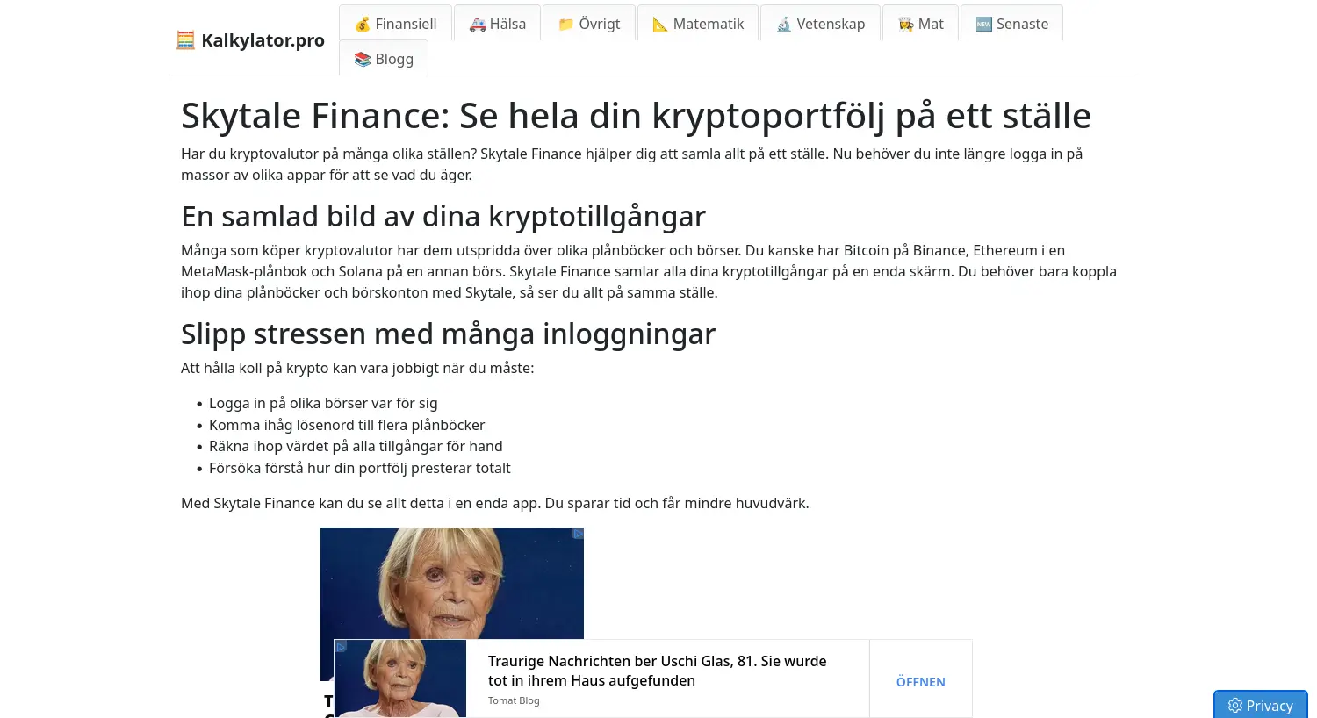Image resolution: width=1317 pixels, height=718 pixels.
Task: Click the Kalkylator.pro site title
Action: pyautogui.click(x=263, y=39)
